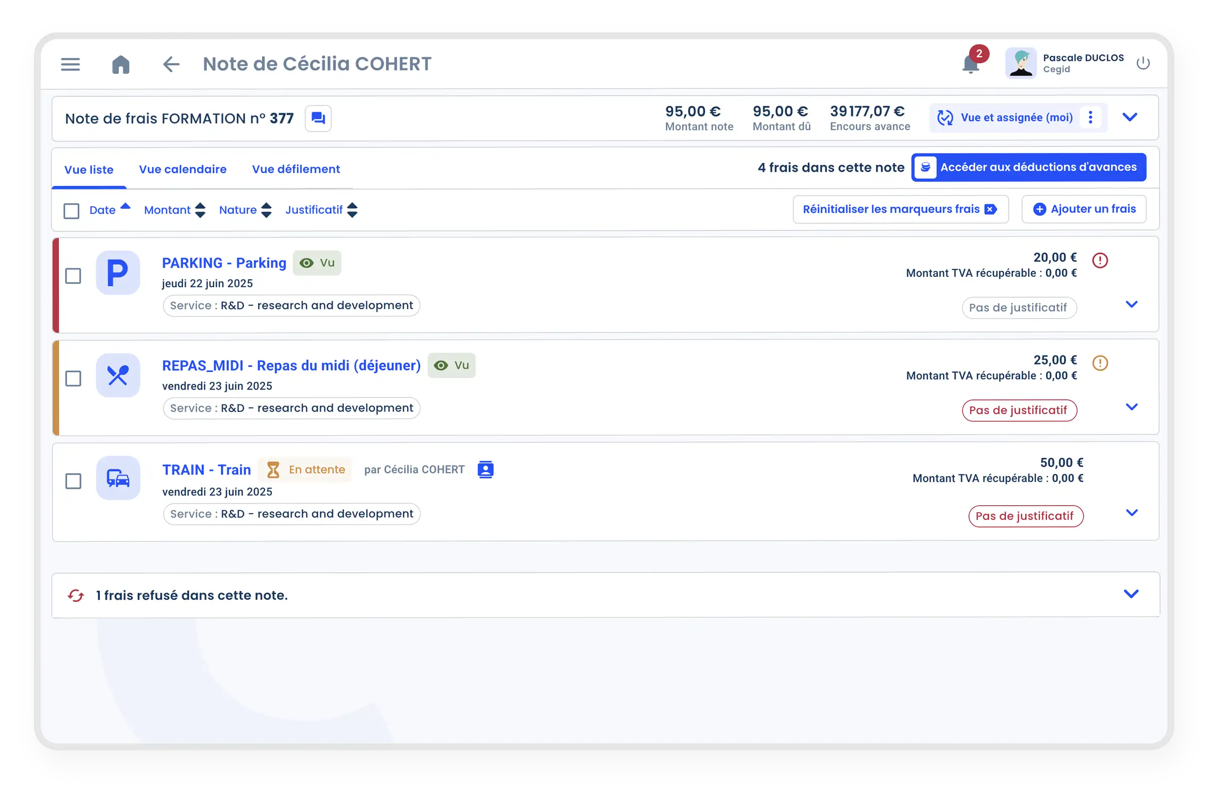This screenshot has width=1209, height=798.
Task: Go to the home page icon
Action: [120, 65]
